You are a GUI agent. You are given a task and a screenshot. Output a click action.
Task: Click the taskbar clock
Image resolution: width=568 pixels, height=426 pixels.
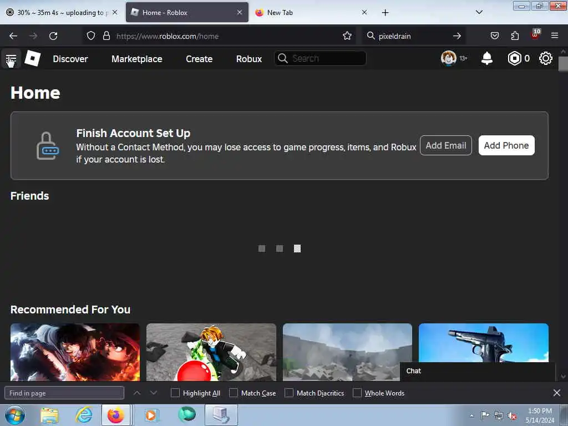coord(540,415)
